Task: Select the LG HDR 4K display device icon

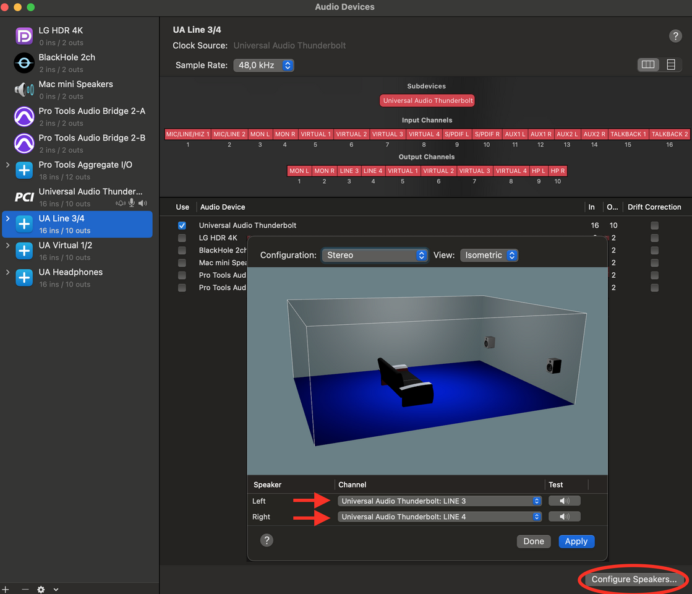Action: point(24,36)
